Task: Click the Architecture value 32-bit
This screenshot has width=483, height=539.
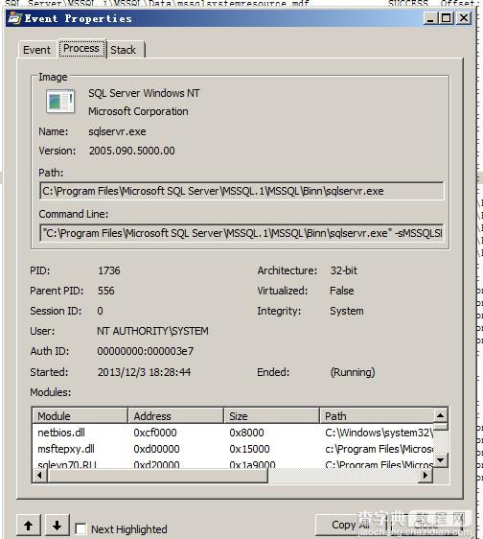Action: [x=344, y=270]
